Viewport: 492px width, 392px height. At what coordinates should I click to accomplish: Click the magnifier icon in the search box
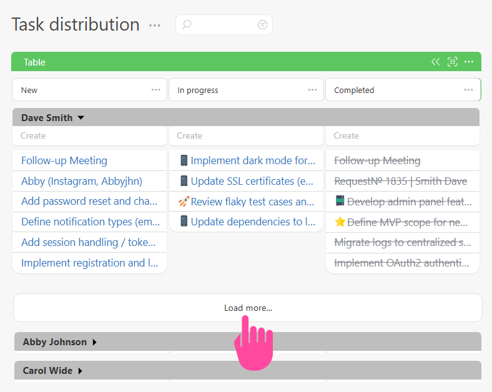click(187, 25)
